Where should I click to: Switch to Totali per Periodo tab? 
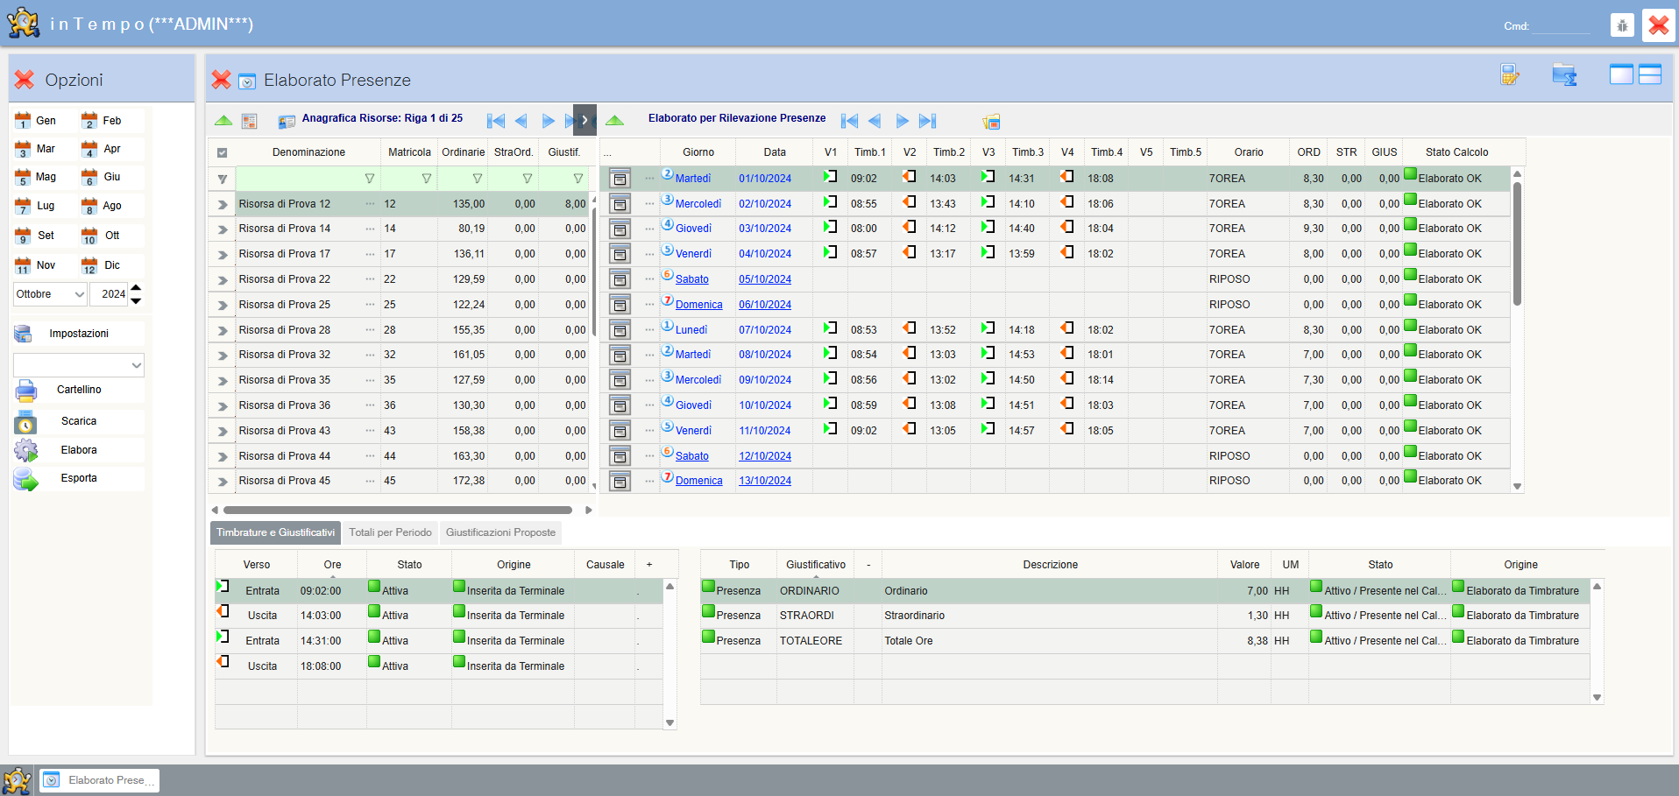390,532
